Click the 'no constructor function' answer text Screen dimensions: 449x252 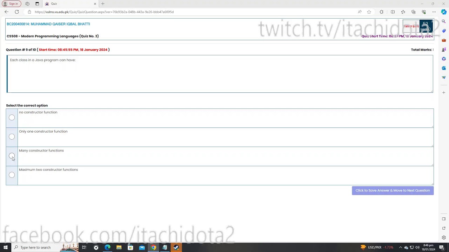[x=38, y=112]
